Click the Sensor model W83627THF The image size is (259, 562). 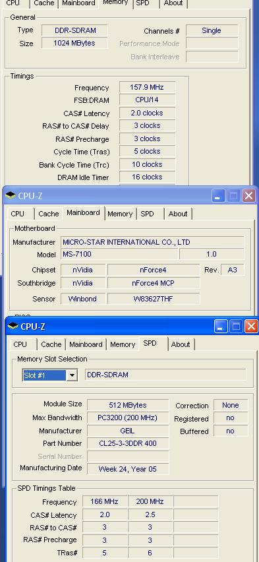pos(154,299)
